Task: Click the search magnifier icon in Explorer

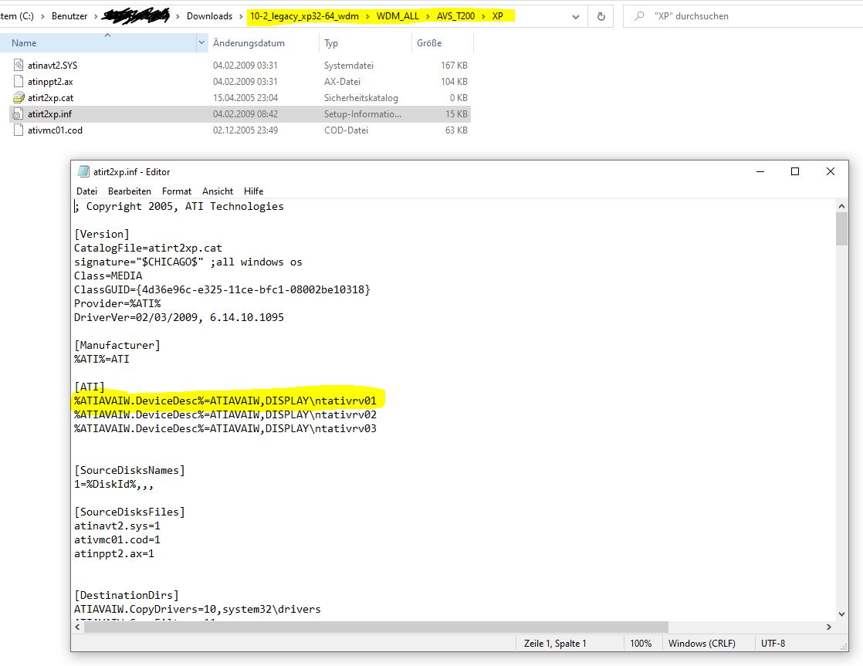Action: pyautogui.click(x=639, y=16)
